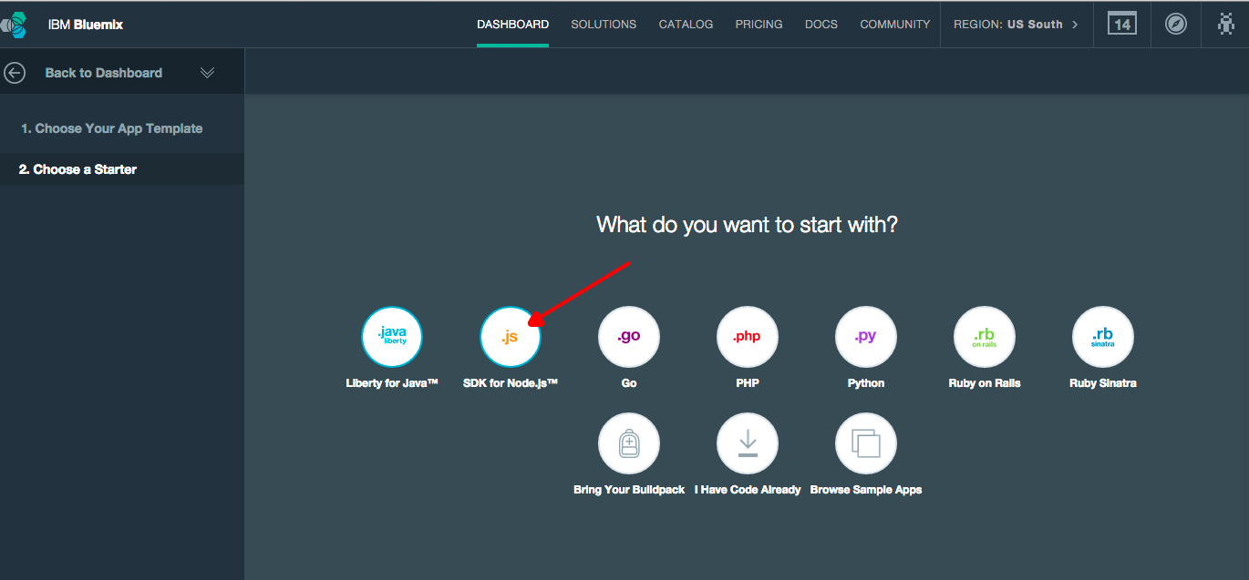Open the Solutions menu item
Screen dimensions: 1249x580
(x=604, y=25)
